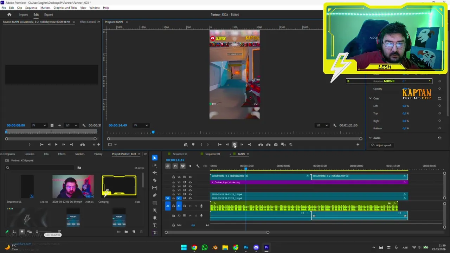This screenshot has height=253, width=450.
Task: Add a marker in the Program monitor
Action: pos(193,144)
